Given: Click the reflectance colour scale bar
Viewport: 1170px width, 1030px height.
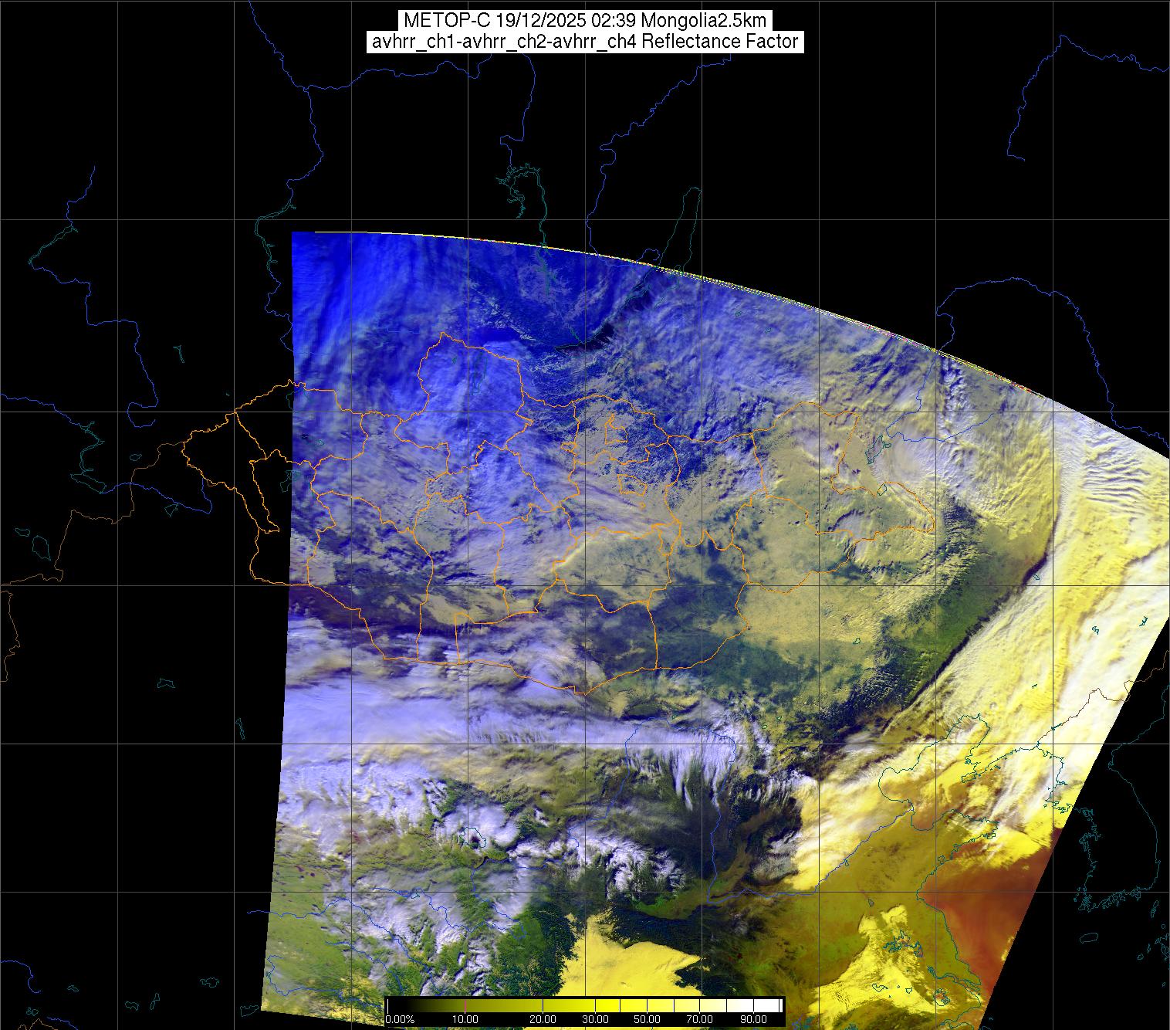Looking at the screenshot, I should pos(585,1005).
